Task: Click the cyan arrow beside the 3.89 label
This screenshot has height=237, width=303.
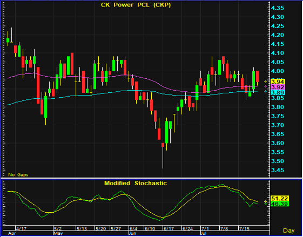Action: click(265, 91)
